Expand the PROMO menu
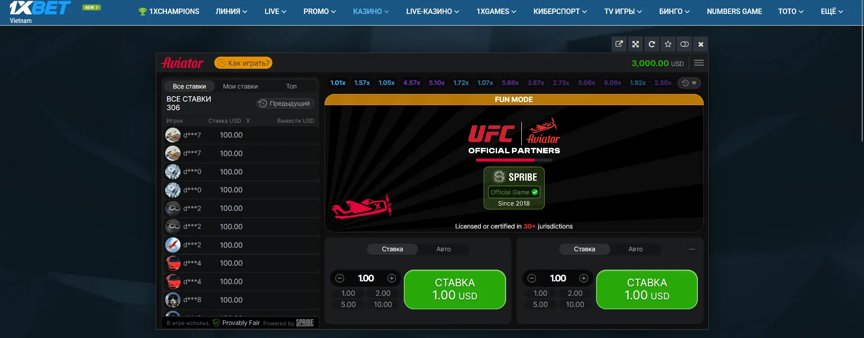This screenshot has width=864, height=338. tap(320, 11)
